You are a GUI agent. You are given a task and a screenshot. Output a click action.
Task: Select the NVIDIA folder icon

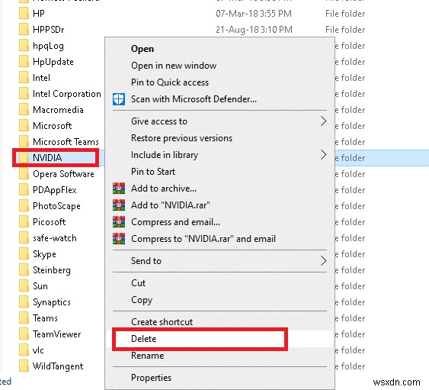click(24, 158)
